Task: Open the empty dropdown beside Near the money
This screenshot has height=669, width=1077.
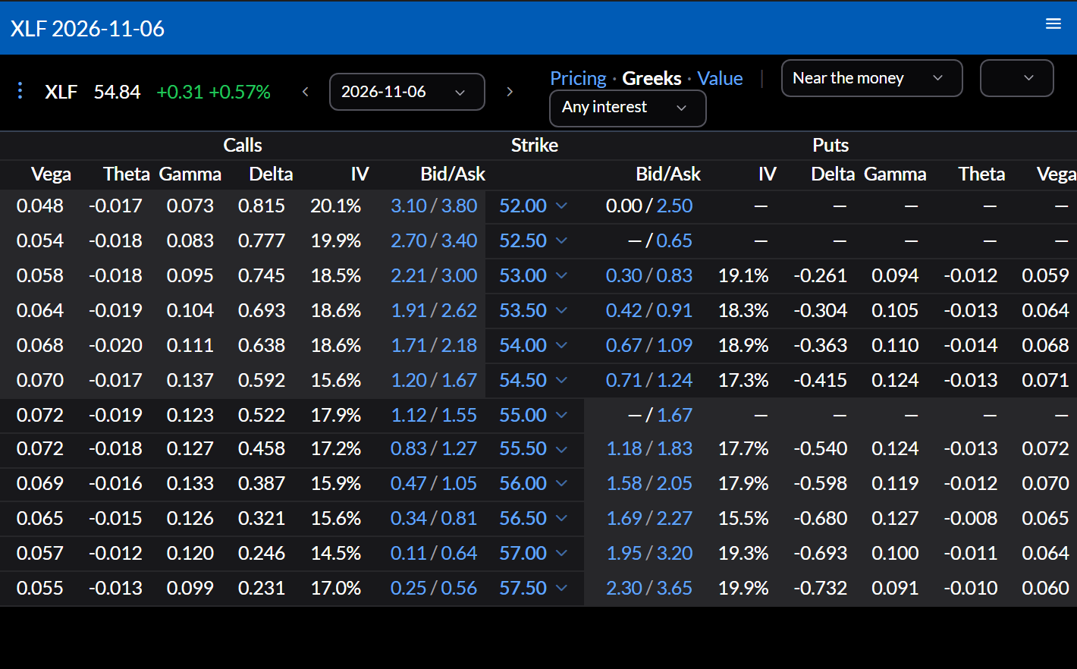Action: (1016, 78)
